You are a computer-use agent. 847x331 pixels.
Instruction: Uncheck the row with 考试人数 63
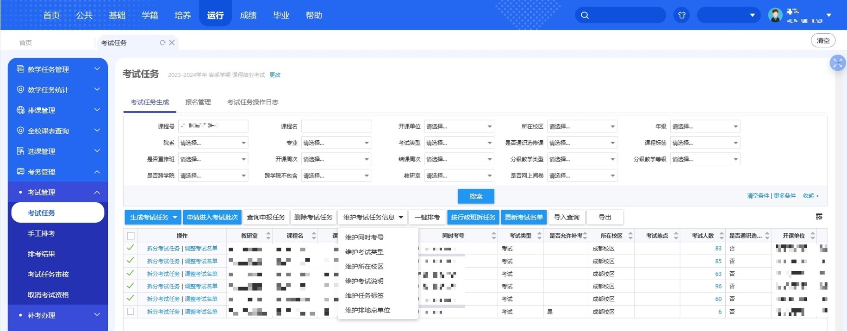pos(131,273)
